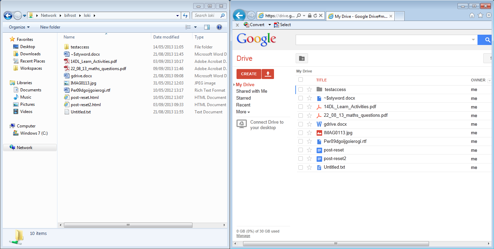Toggle the Explorer preview pane icon
Image resolution: width=494 pixels, height=249 pixels.
tap(207, 27)
